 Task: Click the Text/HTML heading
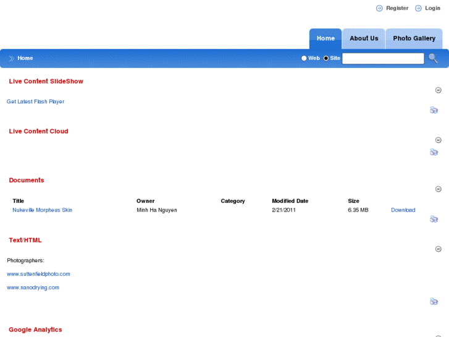click(x=25, y=241)
